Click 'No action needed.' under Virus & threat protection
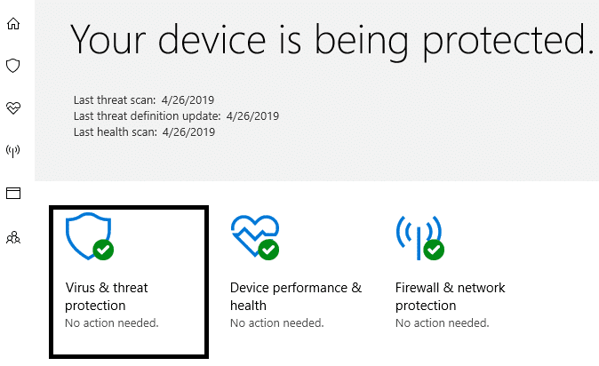599x366 pixels. point(112,322)
